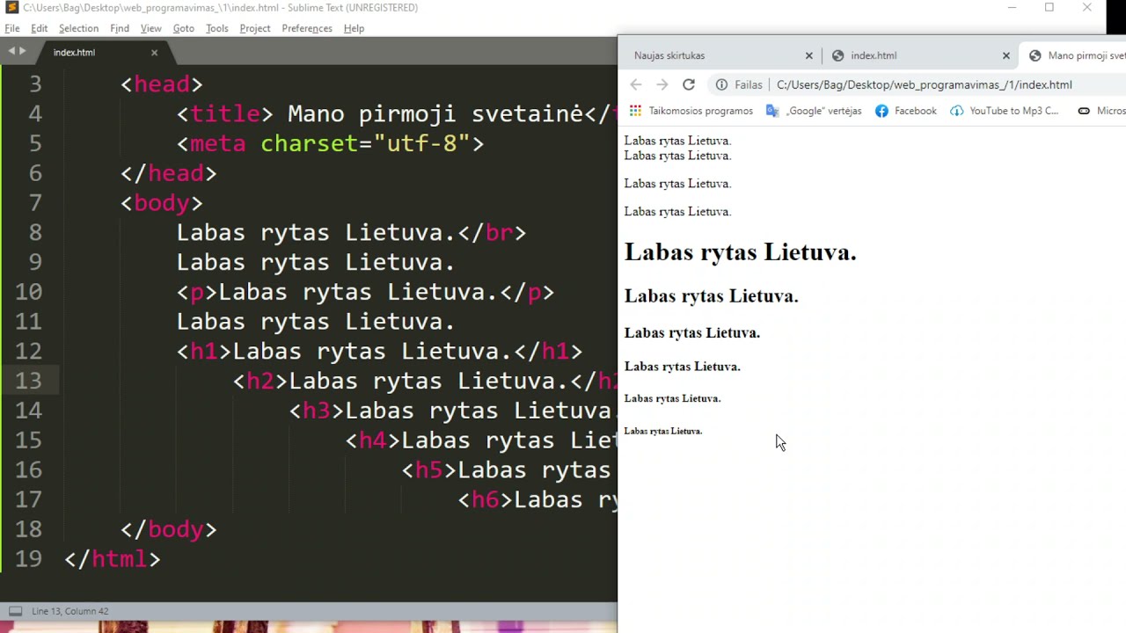Open the View menu
This screenshot has height=633, width=1126.
(x=151, y=28)
